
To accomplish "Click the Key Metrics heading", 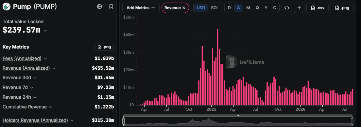I will 16,47.
